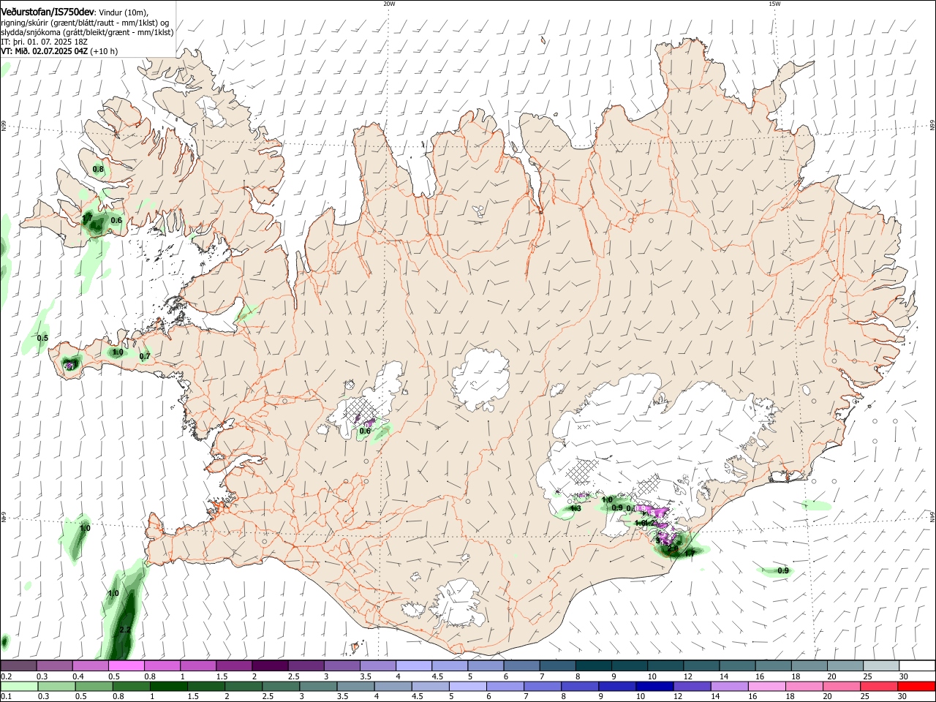Pick bright red lower swatch after 30
The image size is (936, 702).
point(916,686)
